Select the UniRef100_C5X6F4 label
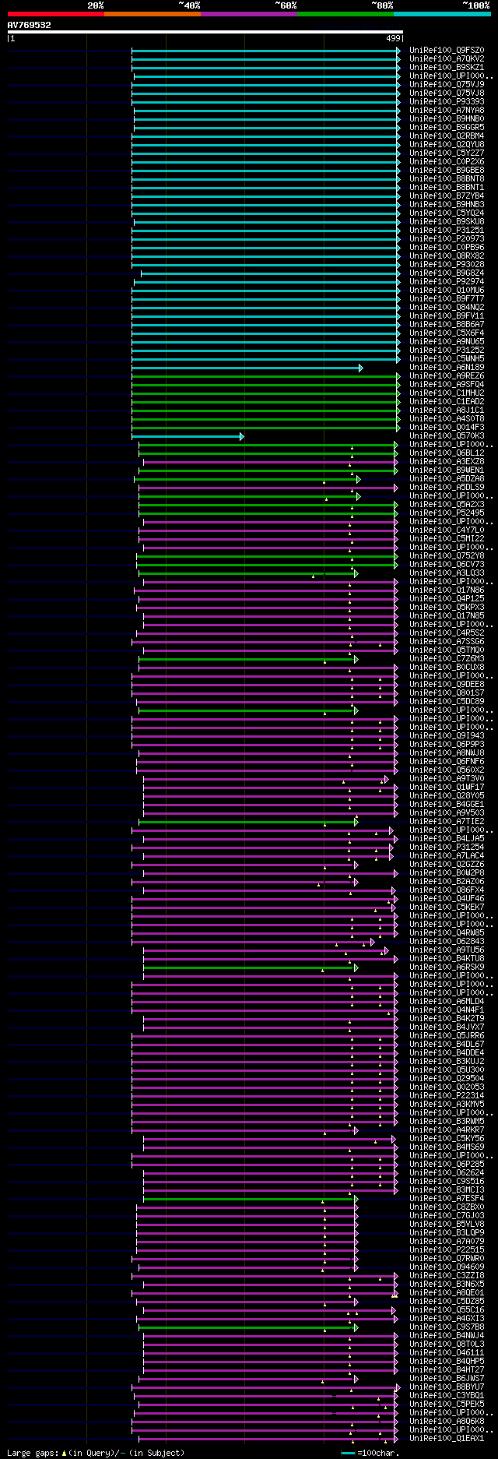The image size is (498, 1459). click(447, 333)
